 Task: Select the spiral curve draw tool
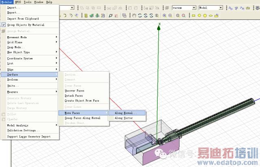(77, 15)
